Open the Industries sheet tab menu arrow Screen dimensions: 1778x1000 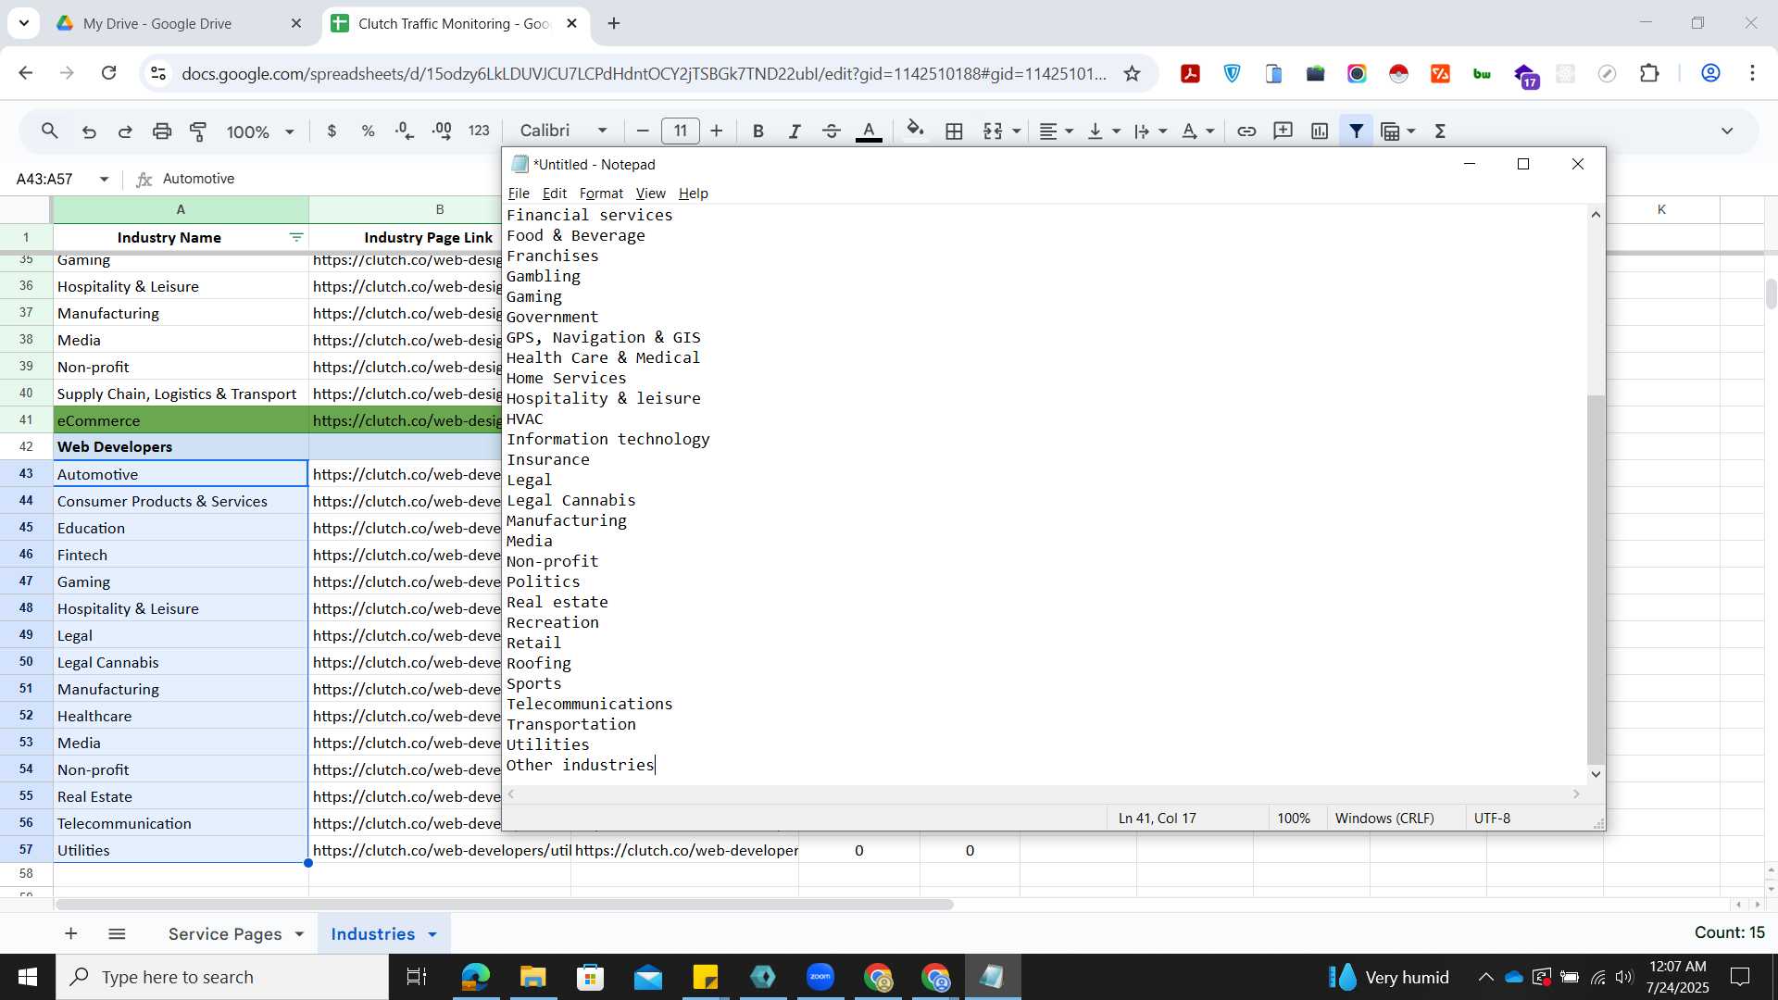[x=432, y=934]
